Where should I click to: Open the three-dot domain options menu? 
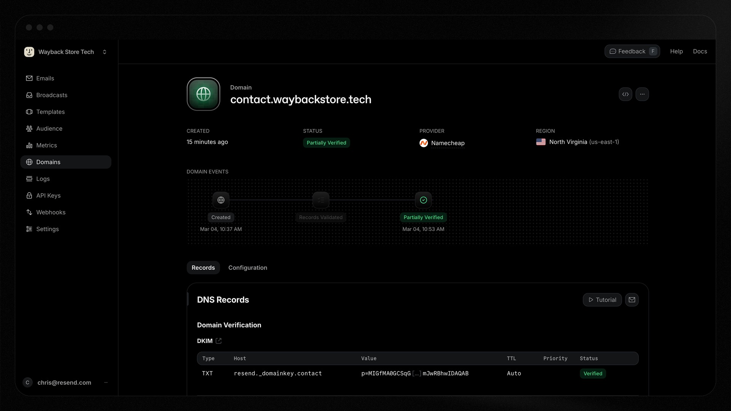pos(642,94)
